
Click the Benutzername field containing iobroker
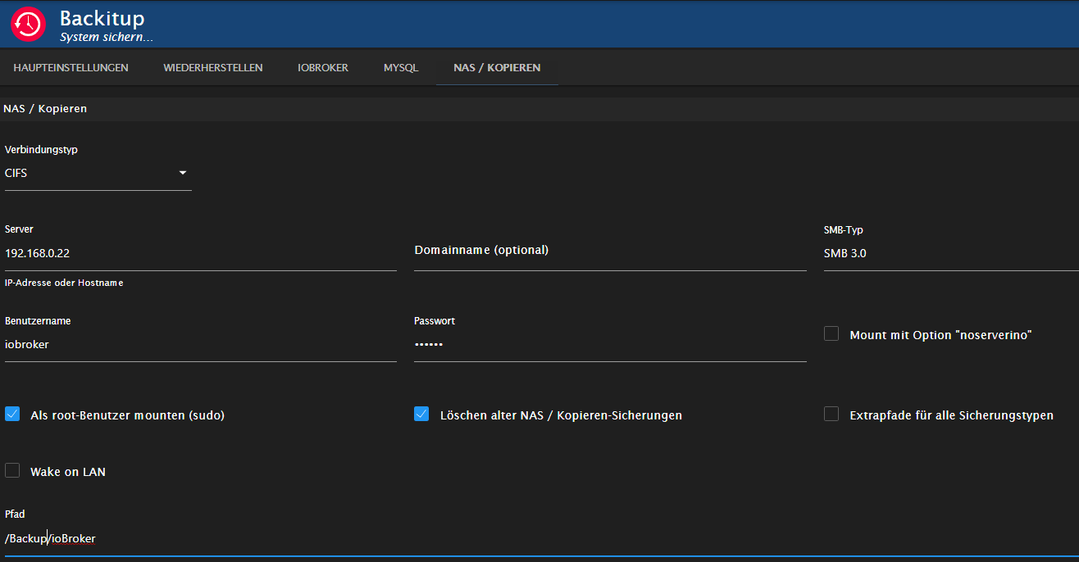pyautogui.click(x=201, y=345)
